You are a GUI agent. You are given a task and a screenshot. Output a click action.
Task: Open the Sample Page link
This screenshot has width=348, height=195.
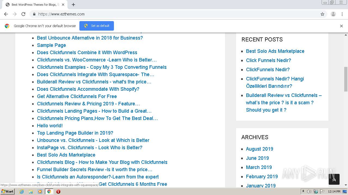pos(51,45)
